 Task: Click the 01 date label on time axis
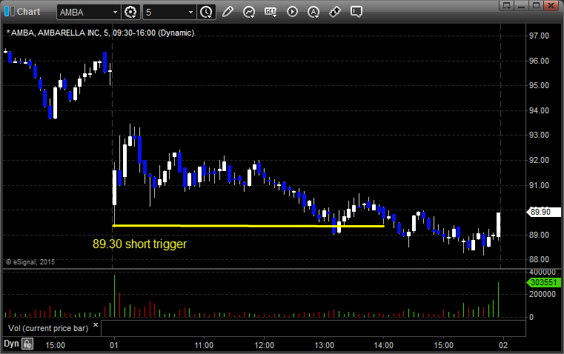(x=114, y=345)
